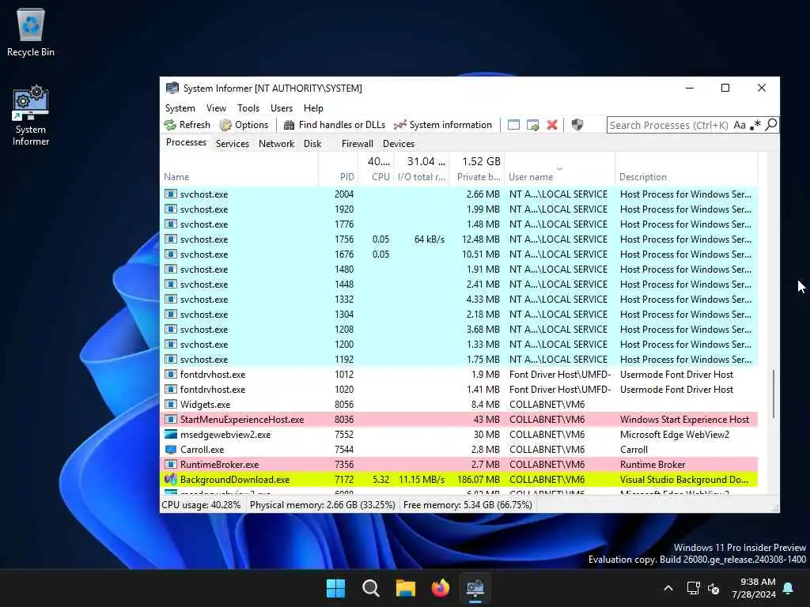This screenshot has width=810, height=607.
Task: Select fontdrvhost.exe with PID 1012
Action: click(x=459, y=375)
